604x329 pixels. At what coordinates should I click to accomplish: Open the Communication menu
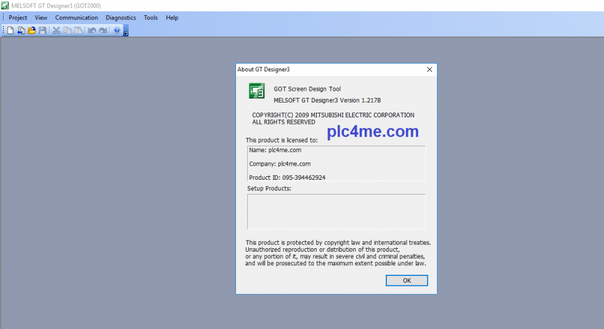(76, 18)
